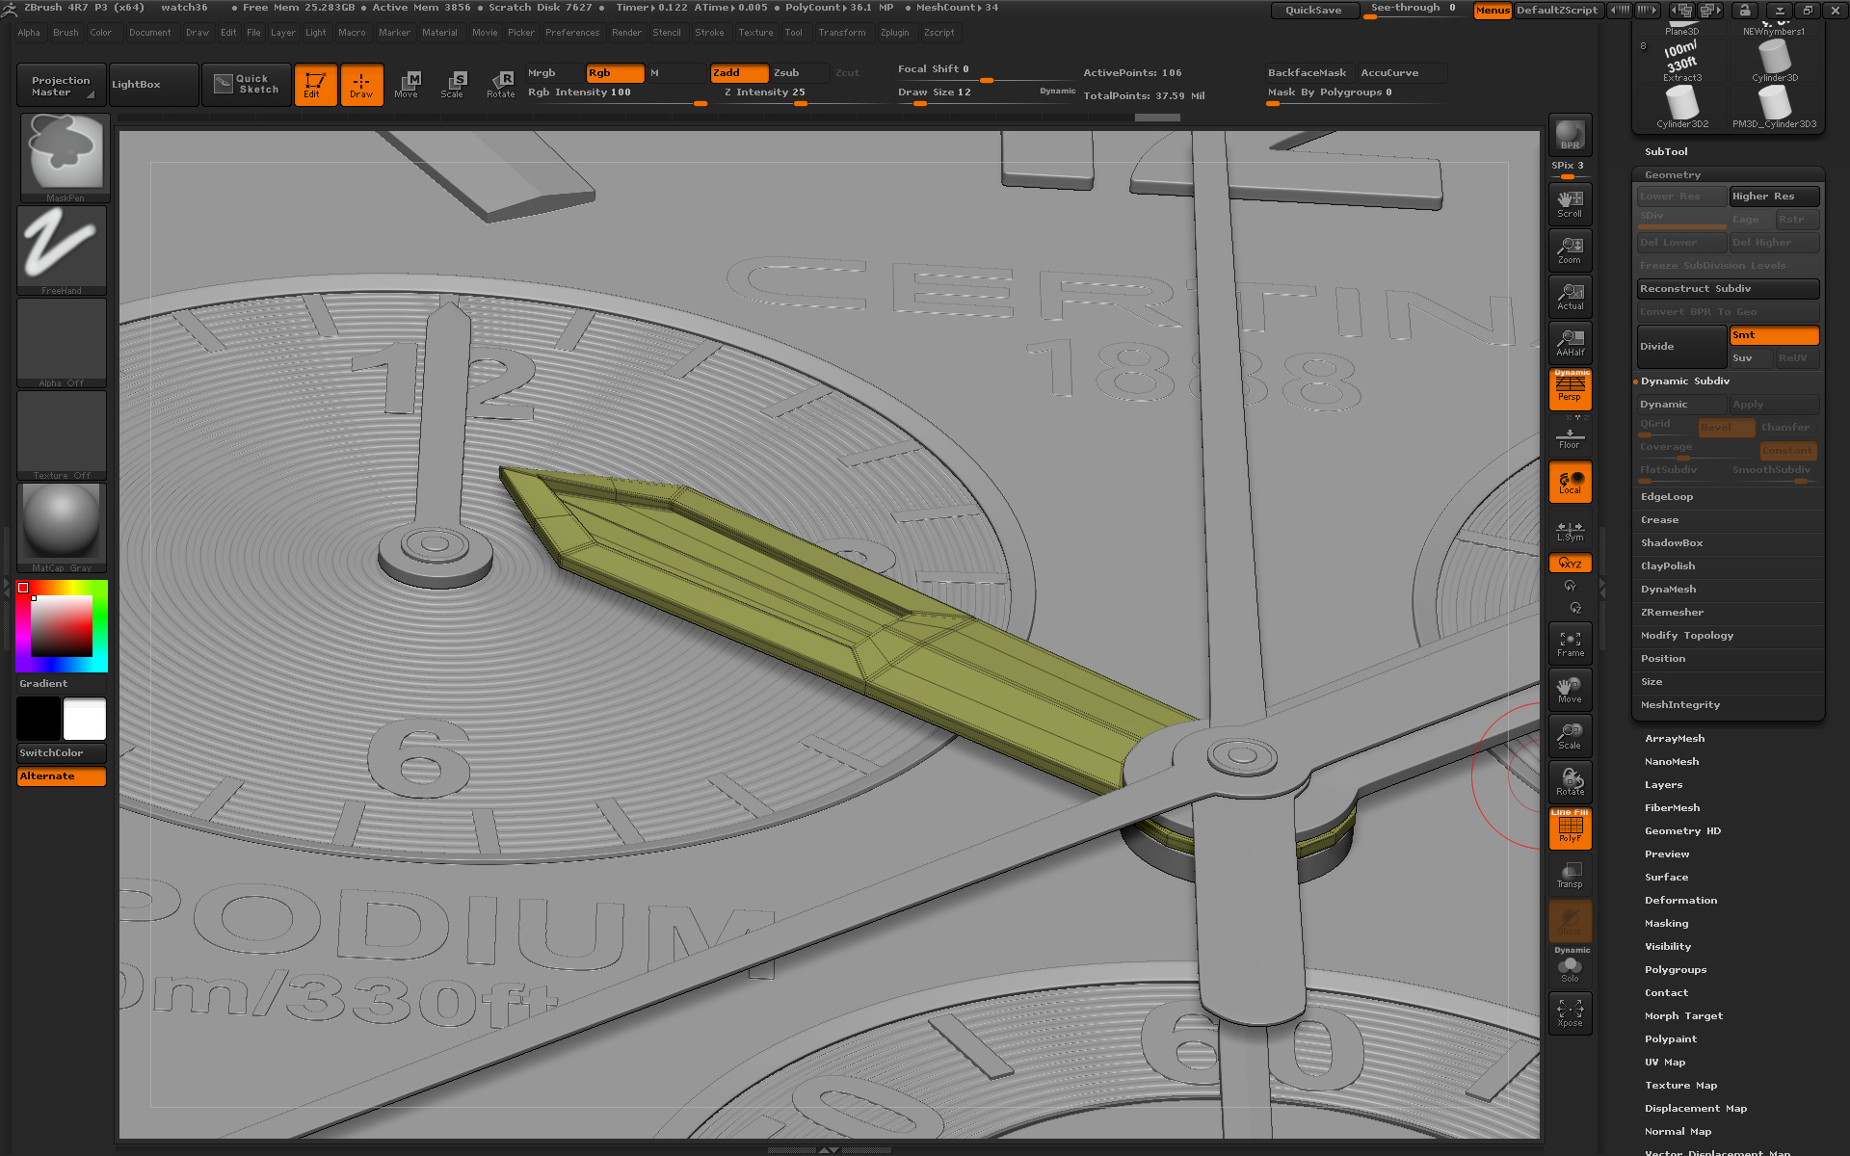Enable Edit mode button

pyautogui.click(x=315, y=85)
